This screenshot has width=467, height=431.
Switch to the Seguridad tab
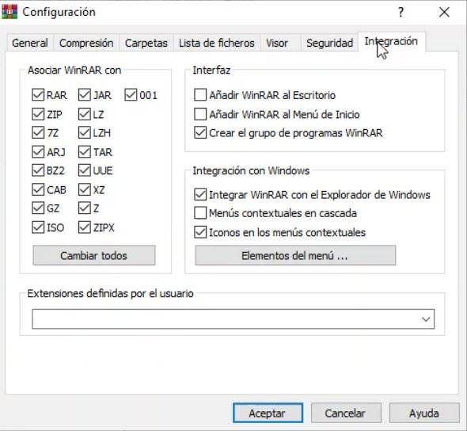[330, 43]
